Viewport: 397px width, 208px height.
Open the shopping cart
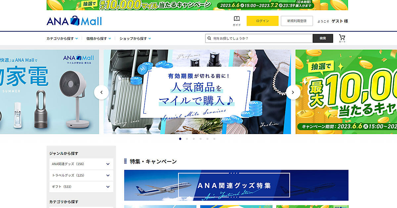click(x=342, y=38)
